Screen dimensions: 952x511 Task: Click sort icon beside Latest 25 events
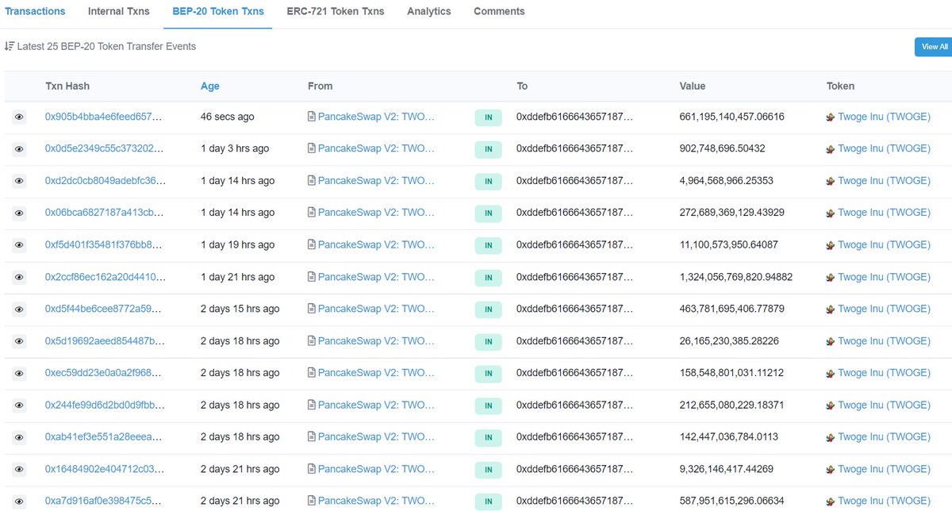[10, 46]
